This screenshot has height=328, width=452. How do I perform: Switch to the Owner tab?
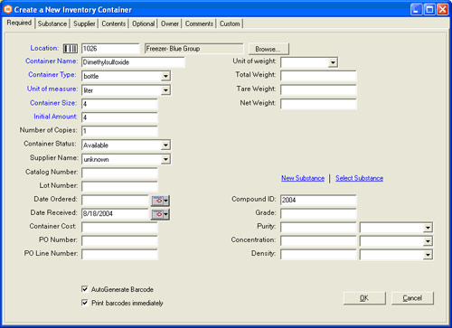coord(170,23)
